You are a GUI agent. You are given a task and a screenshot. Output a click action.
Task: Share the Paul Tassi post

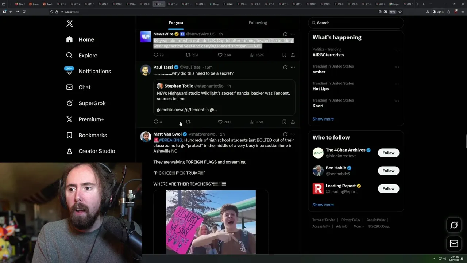tap(293, 122)
